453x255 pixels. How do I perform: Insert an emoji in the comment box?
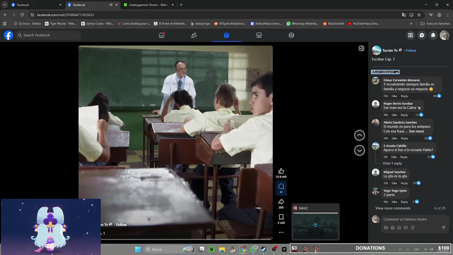click(x=392, y=228)
